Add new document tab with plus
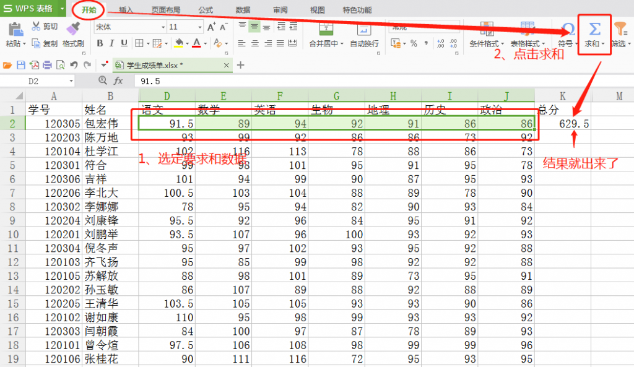 [x=241, y=65]
